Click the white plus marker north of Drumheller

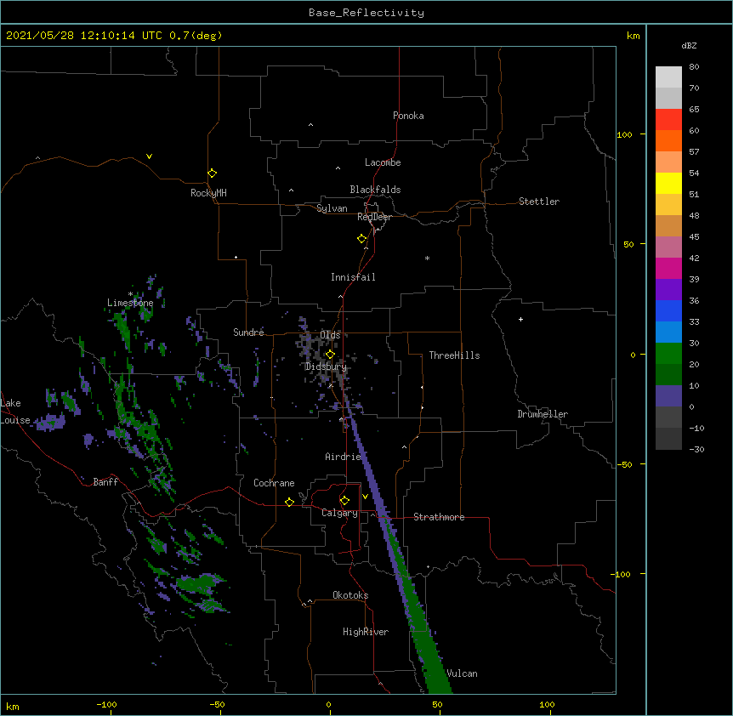coord(520,319)
